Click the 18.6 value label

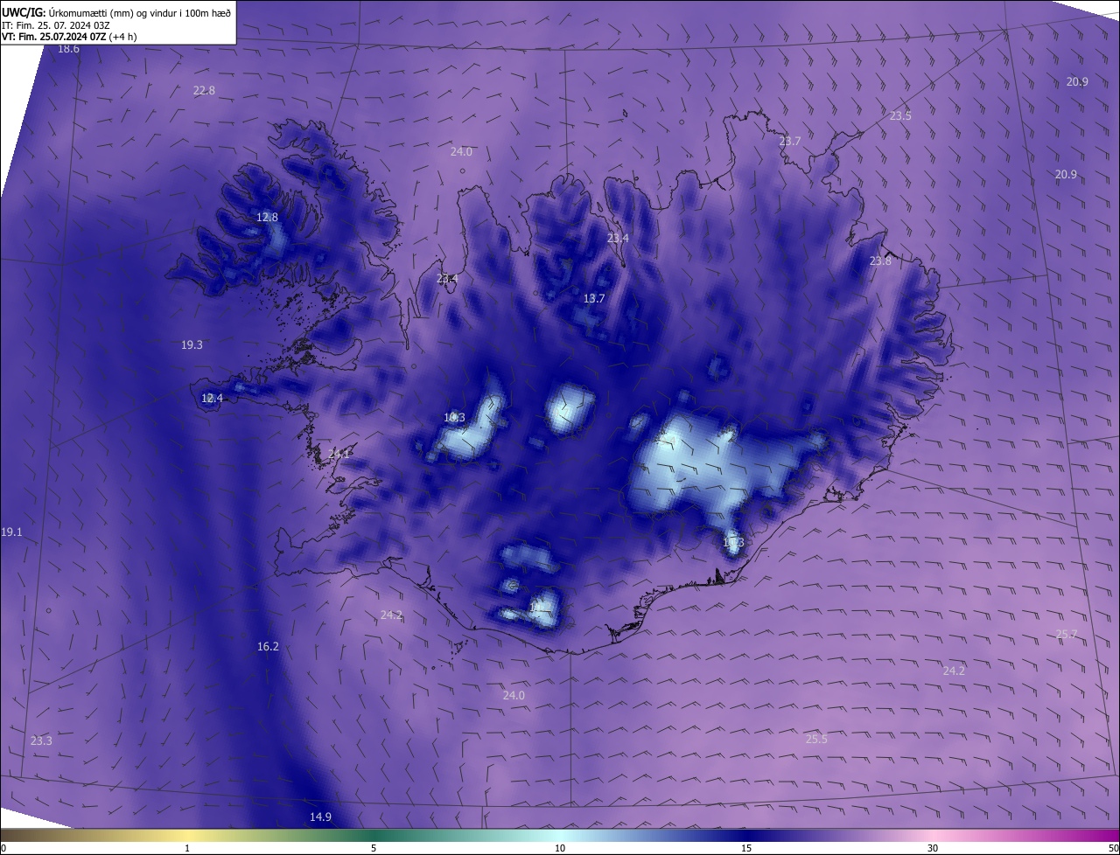tap(68, 49)
